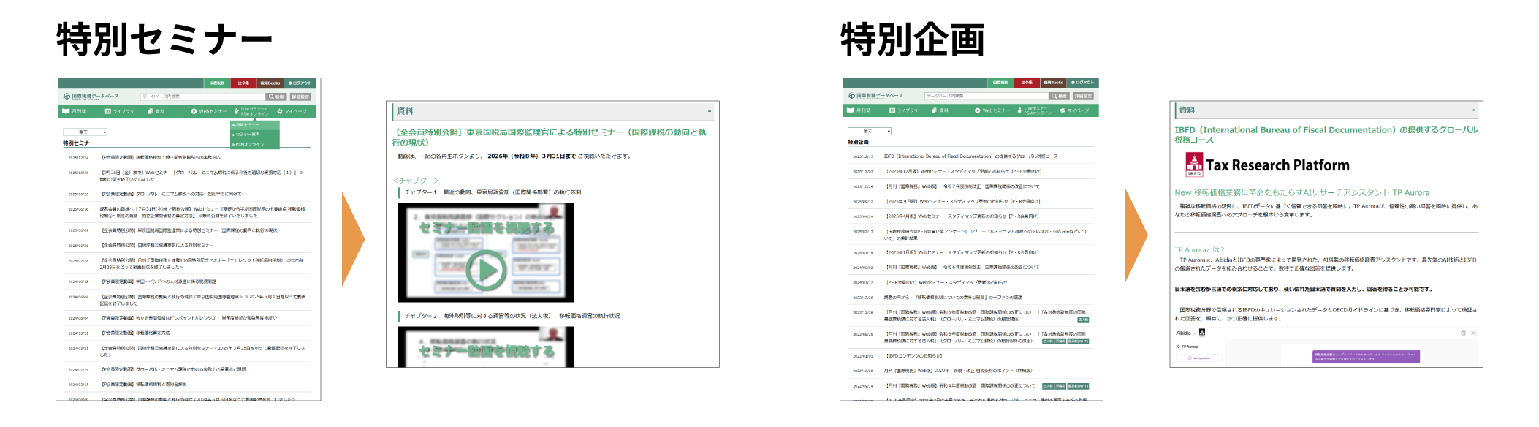Expand the 全て filter dropdown under 特別セミナー
This screenshot has width=1539, height=427.
[85, 132]
